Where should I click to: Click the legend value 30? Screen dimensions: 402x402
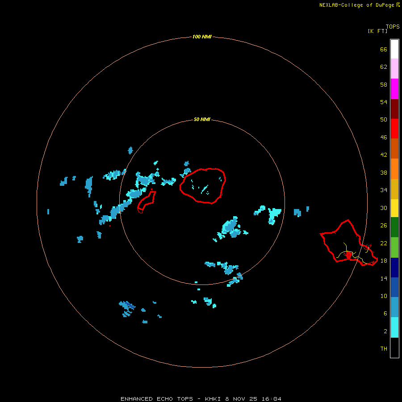pos(384,208)
